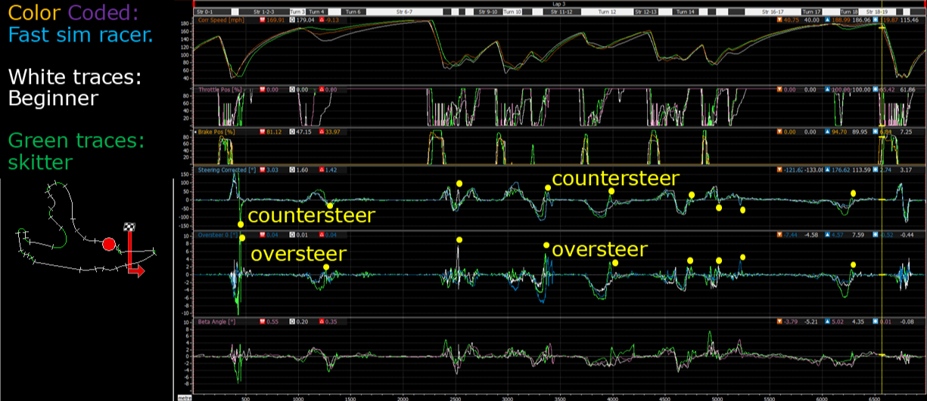Select the Turn 4 track section
Viewport: 927px width, 401px height.
317,13
